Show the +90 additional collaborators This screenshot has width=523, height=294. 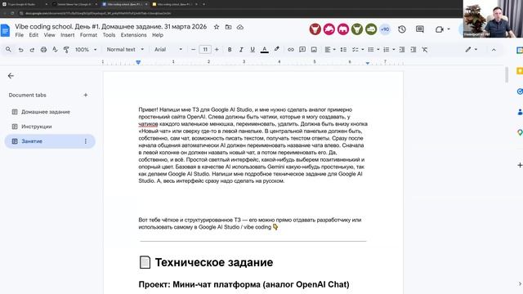point(385,29)
